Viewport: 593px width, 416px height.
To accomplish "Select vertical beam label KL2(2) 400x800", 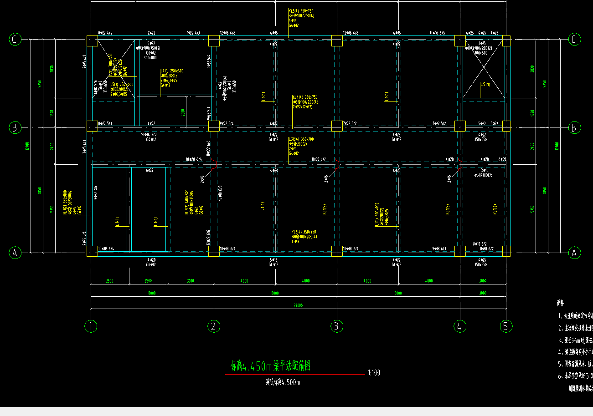I will (186, 203).
